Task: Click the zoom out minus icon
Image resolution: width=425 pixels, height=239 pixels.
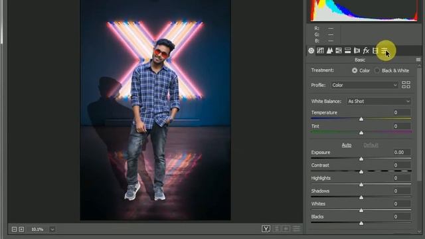Action: pos(15,229)
